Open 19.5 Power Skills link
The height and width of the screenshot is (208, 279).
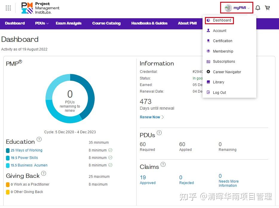tap(24, 158)
